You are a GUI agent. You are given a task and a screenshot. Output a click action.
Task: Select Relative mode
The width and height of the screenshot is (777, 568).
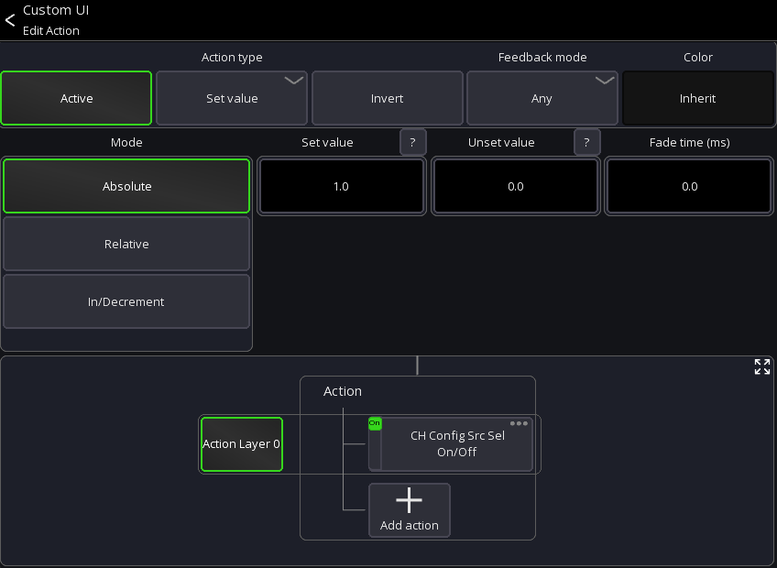126,244
